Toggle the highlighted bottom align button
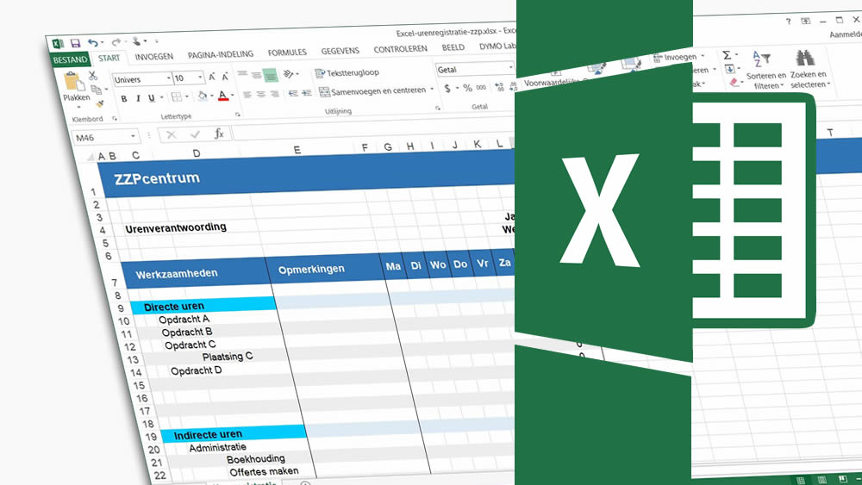Image resolution: width=862 pixels, height=485 pixels. (270, 75)
